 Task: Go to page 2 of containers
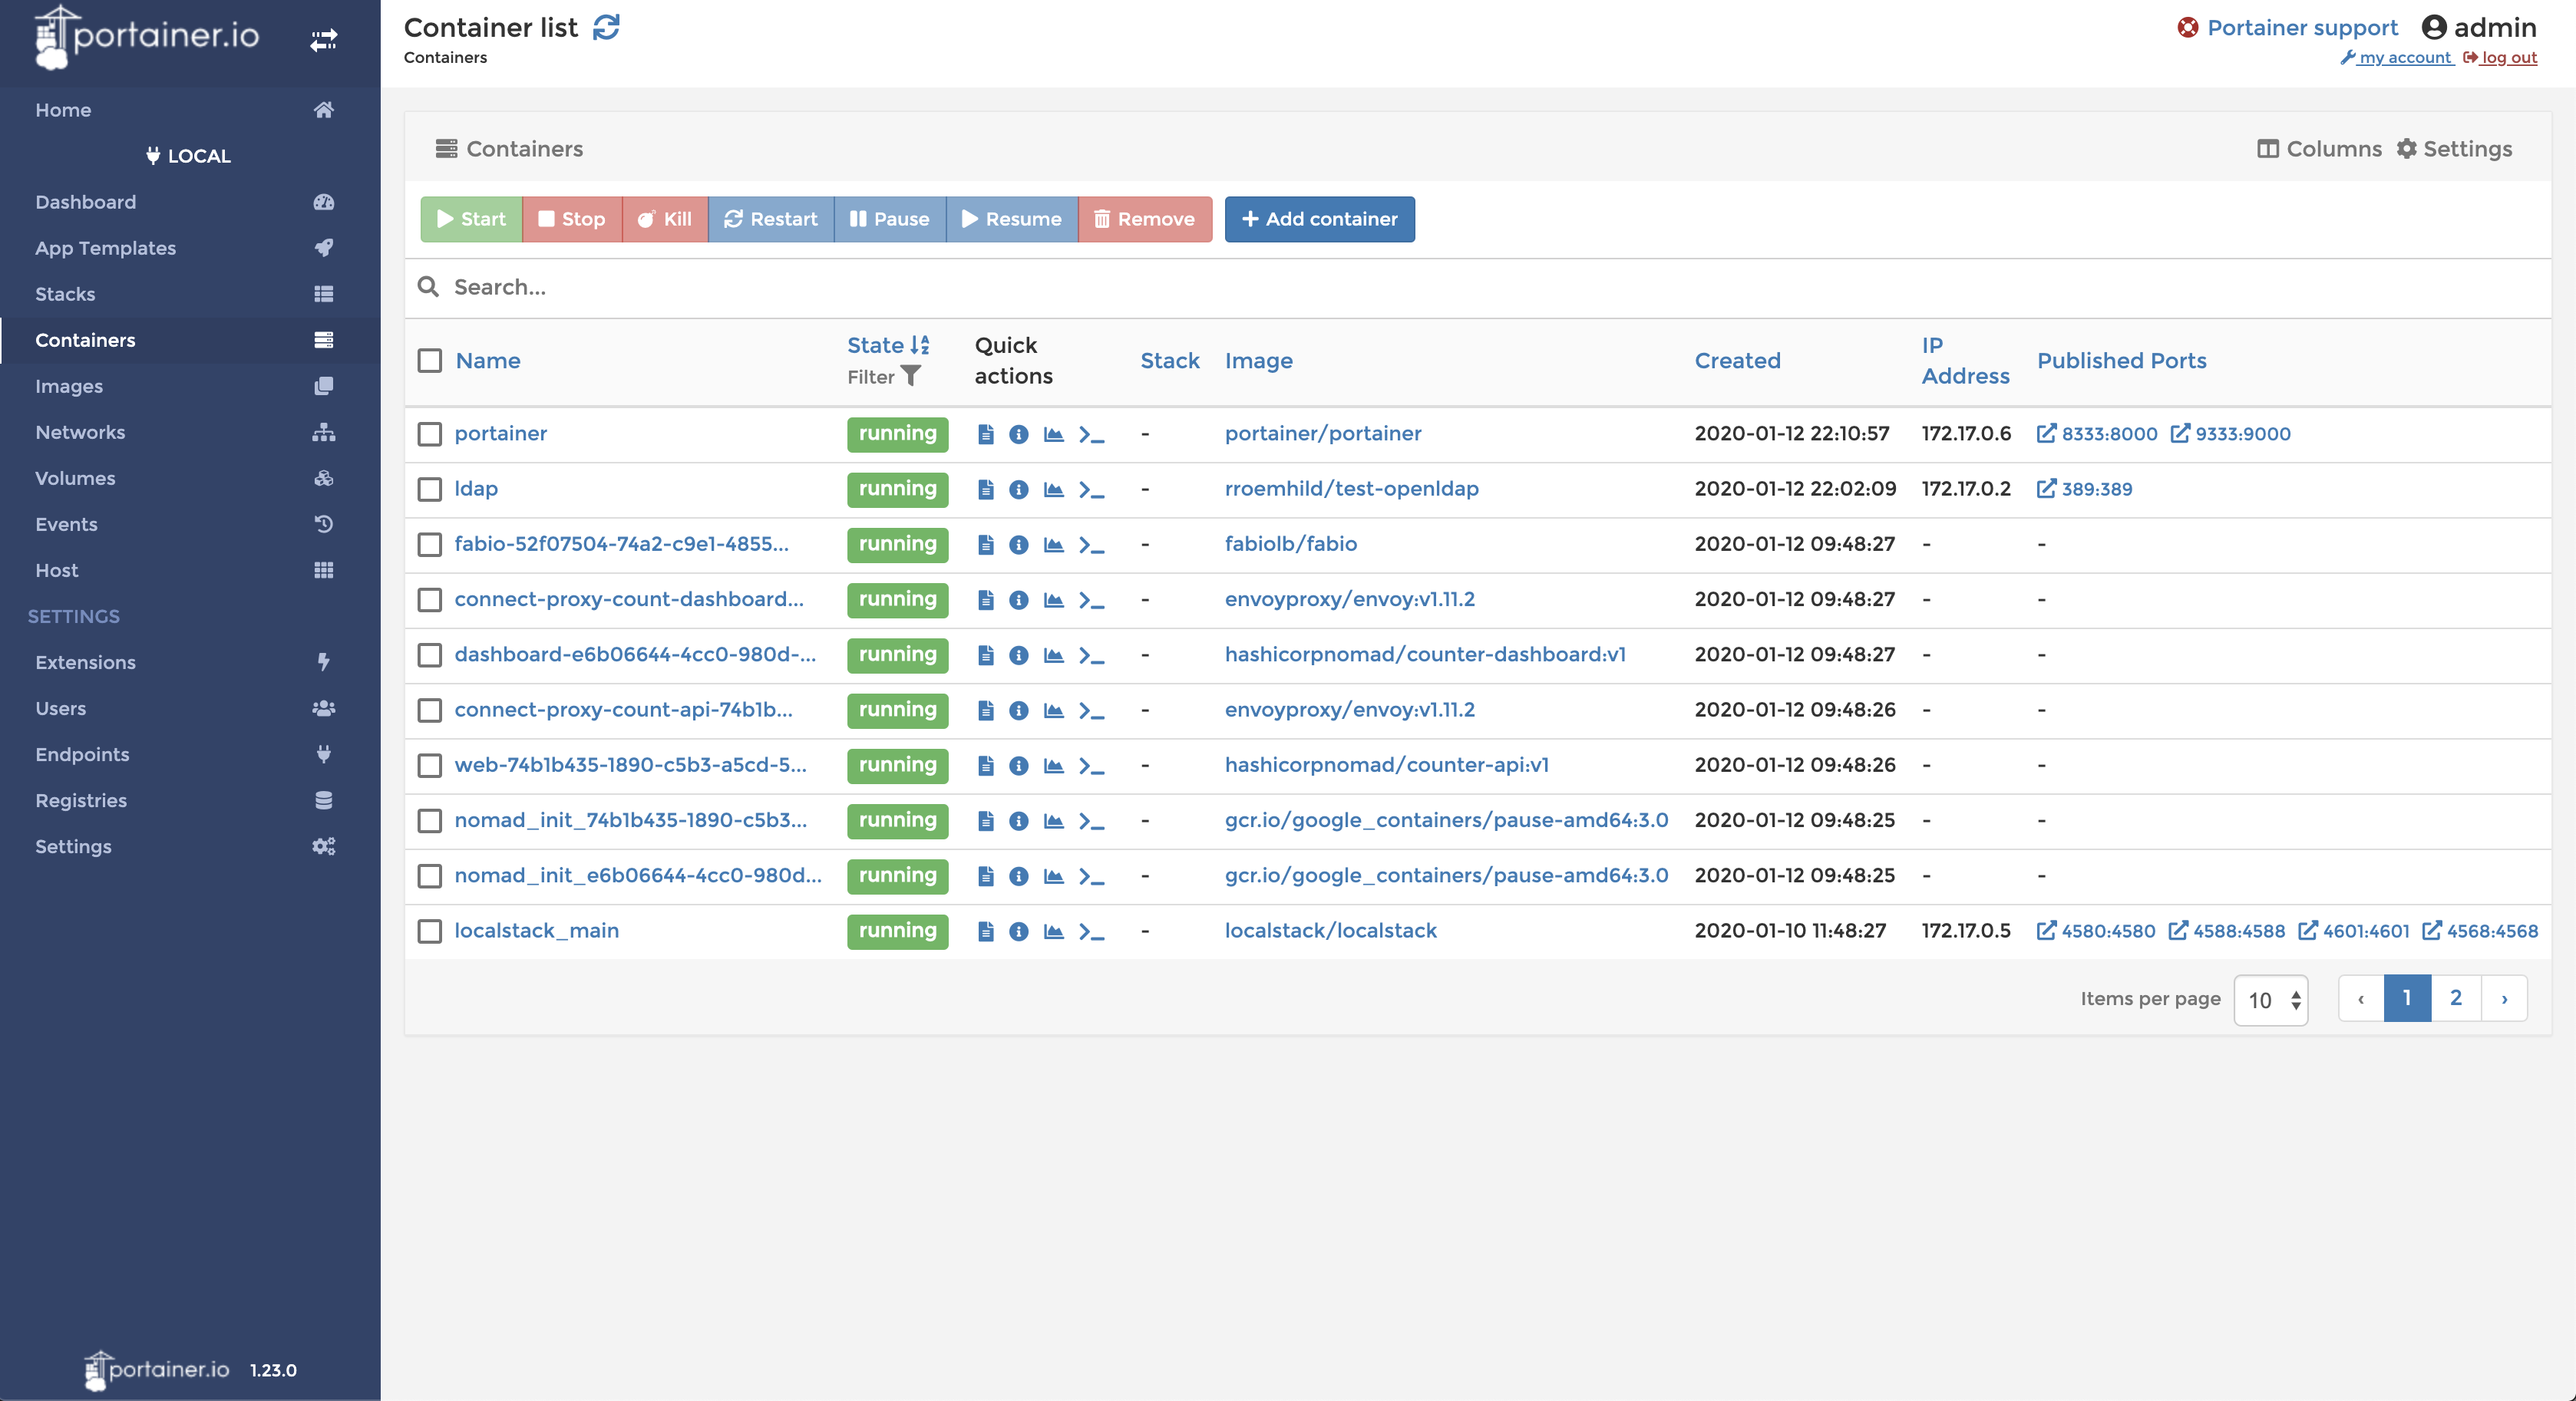(x=2455, y=998)
